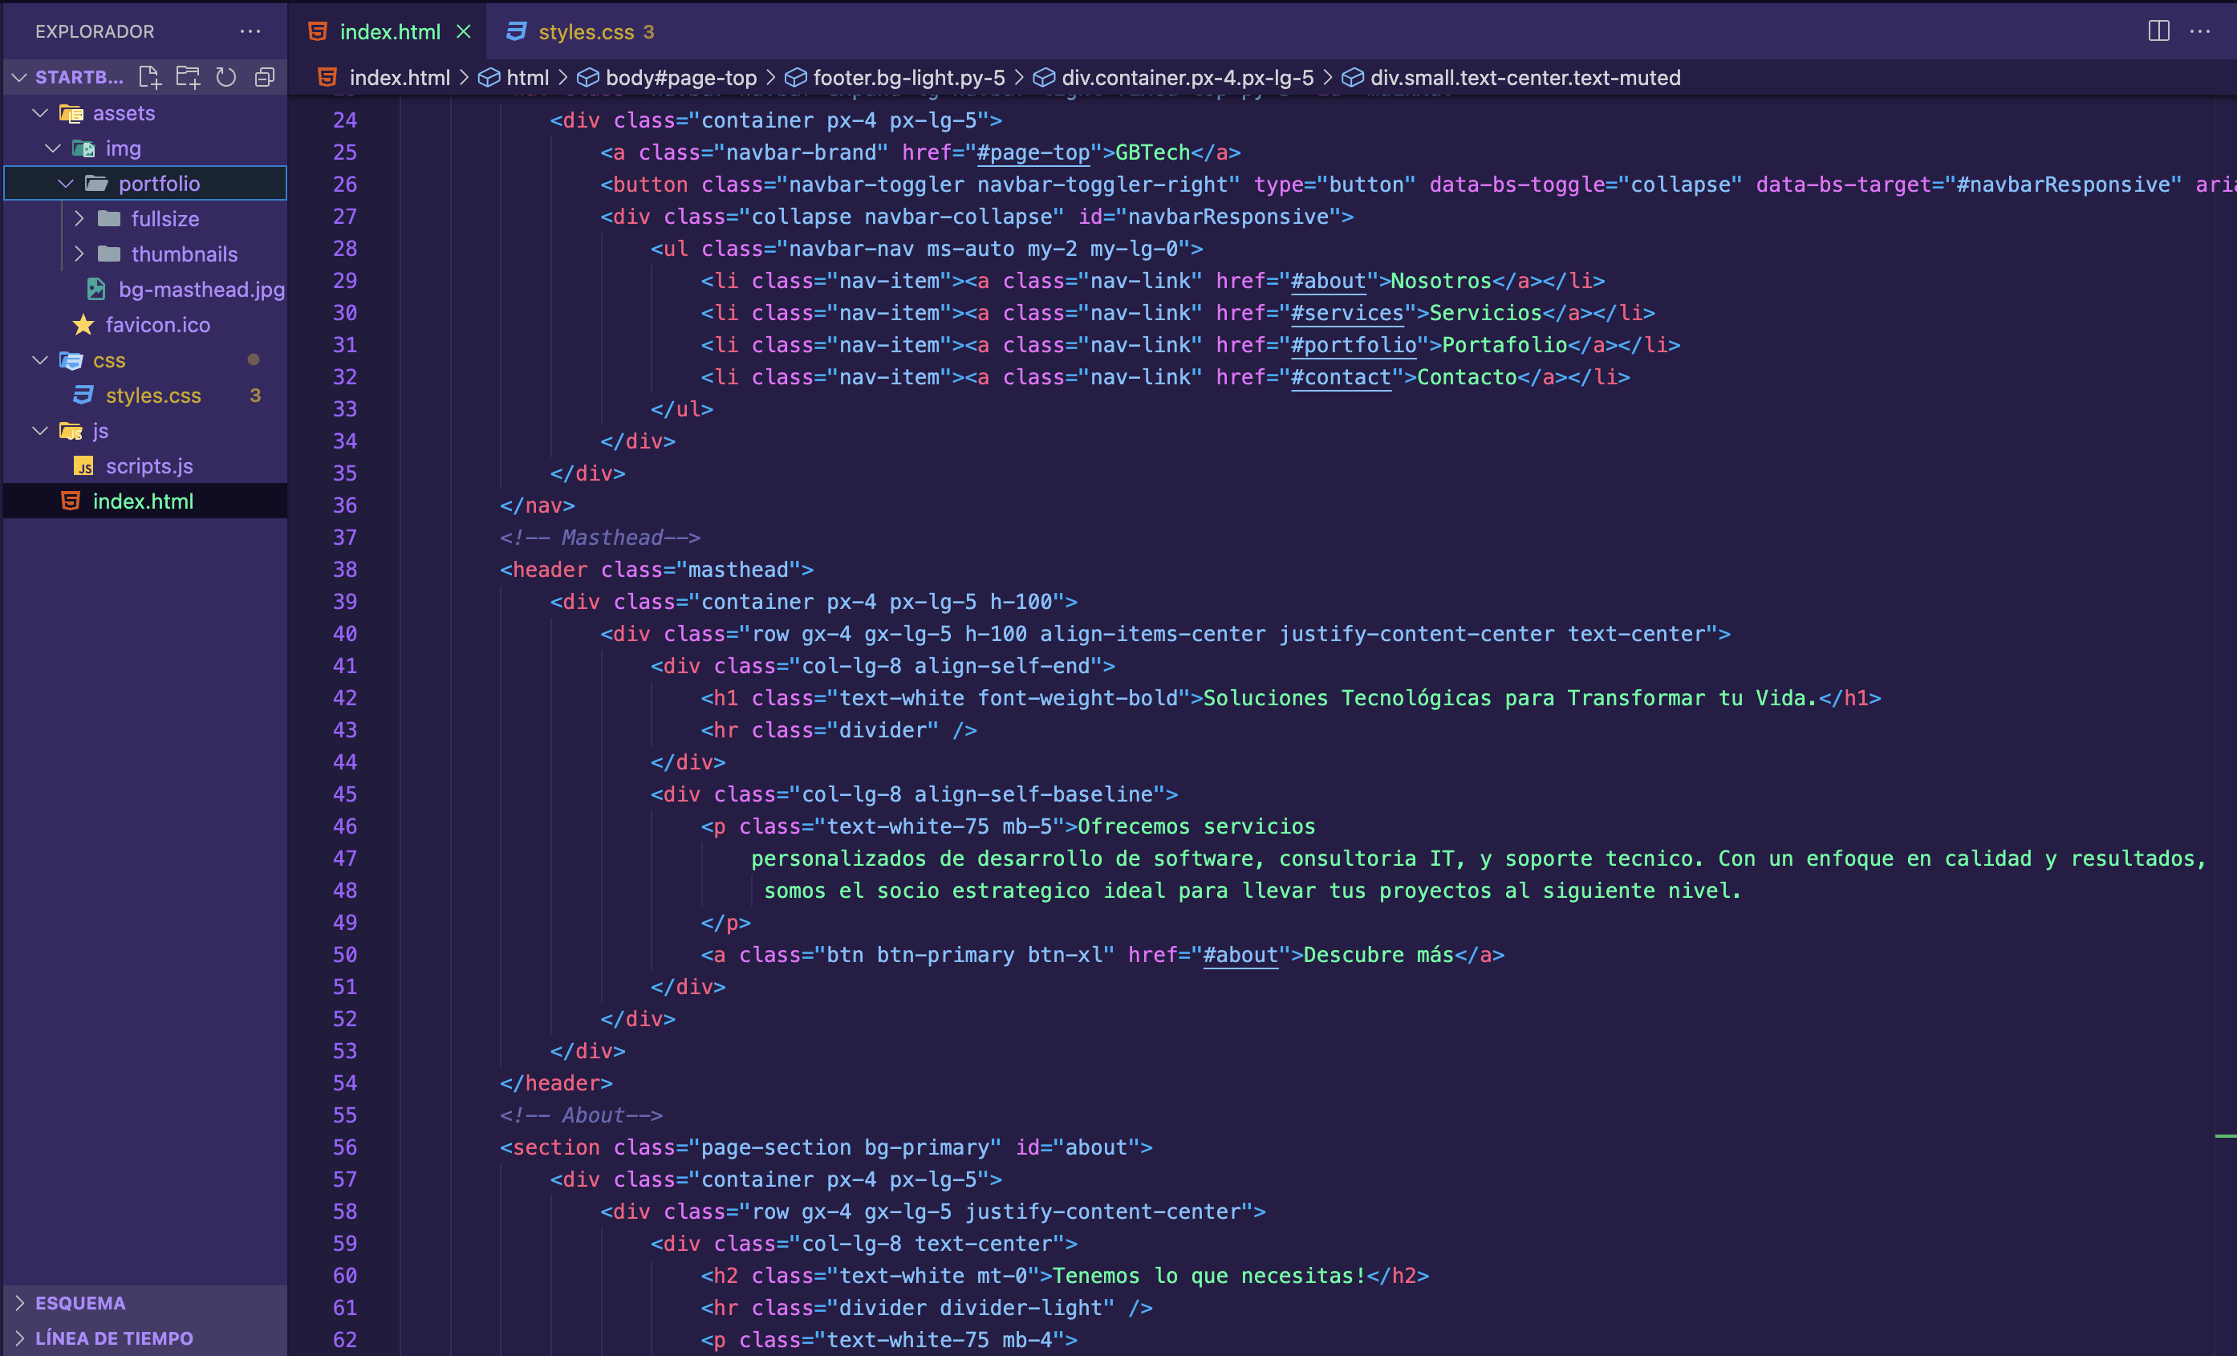
Task: Open Explorer views ellipsis menu
Action: (250, 30)
